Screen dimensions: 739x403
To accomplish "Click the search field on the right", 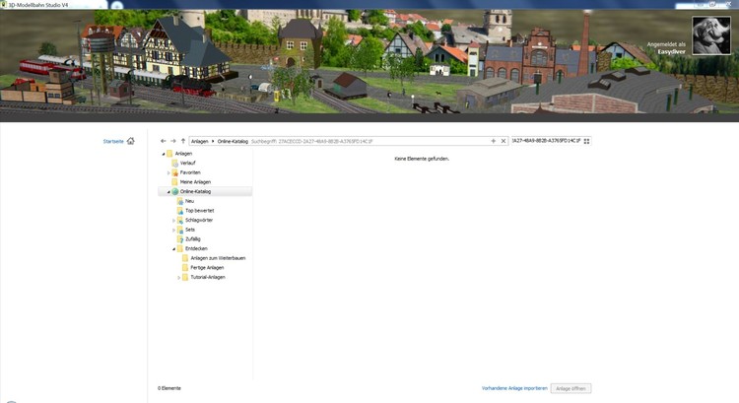I will pyautogui.click(x=545, y=141).
